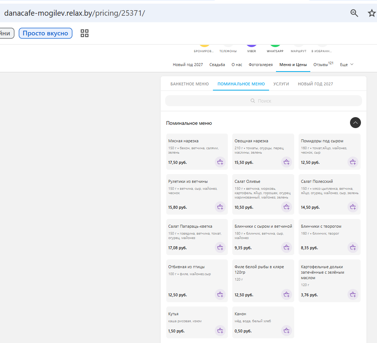Add Салат Оливье to the basket
This screenshot has width=377, height=343.
(287, 207)
